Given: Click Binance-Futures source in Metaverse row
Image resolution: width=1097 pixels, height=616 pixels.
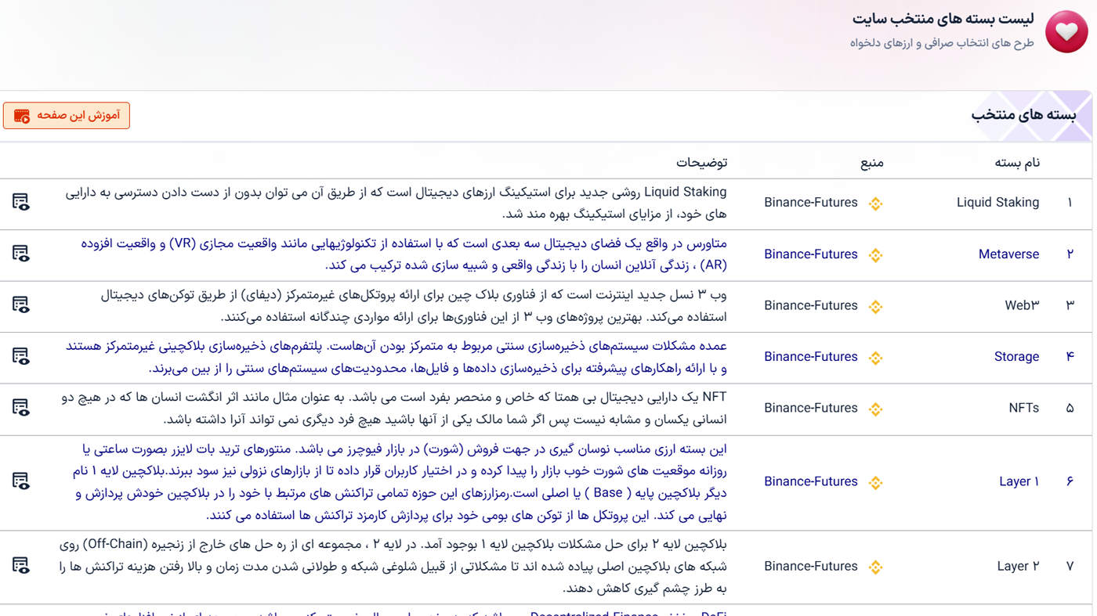Looking at the screenshot, I should coord(811,254).
